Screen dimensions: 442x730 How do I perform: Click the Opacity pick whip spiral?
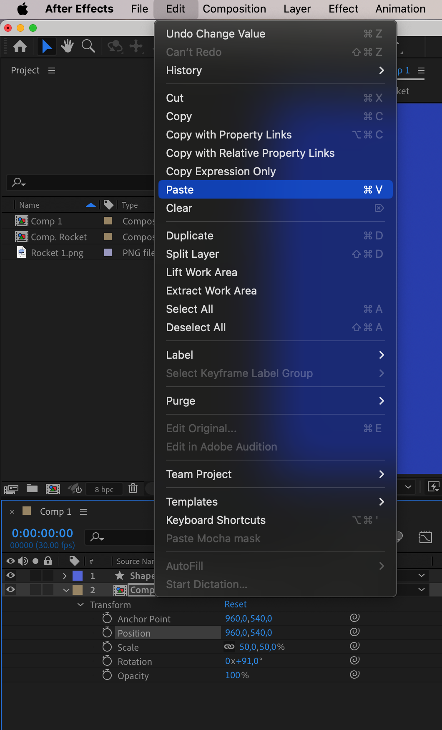pos(355,675)
